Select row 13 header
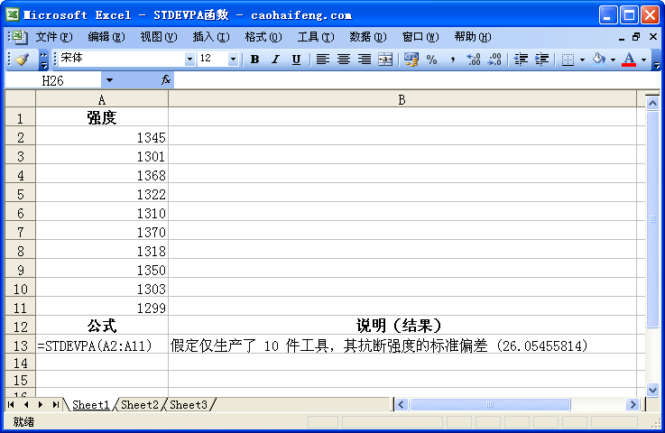Image resolution: width=665 pixels, height=433 pixels. [x=21, y=345]
